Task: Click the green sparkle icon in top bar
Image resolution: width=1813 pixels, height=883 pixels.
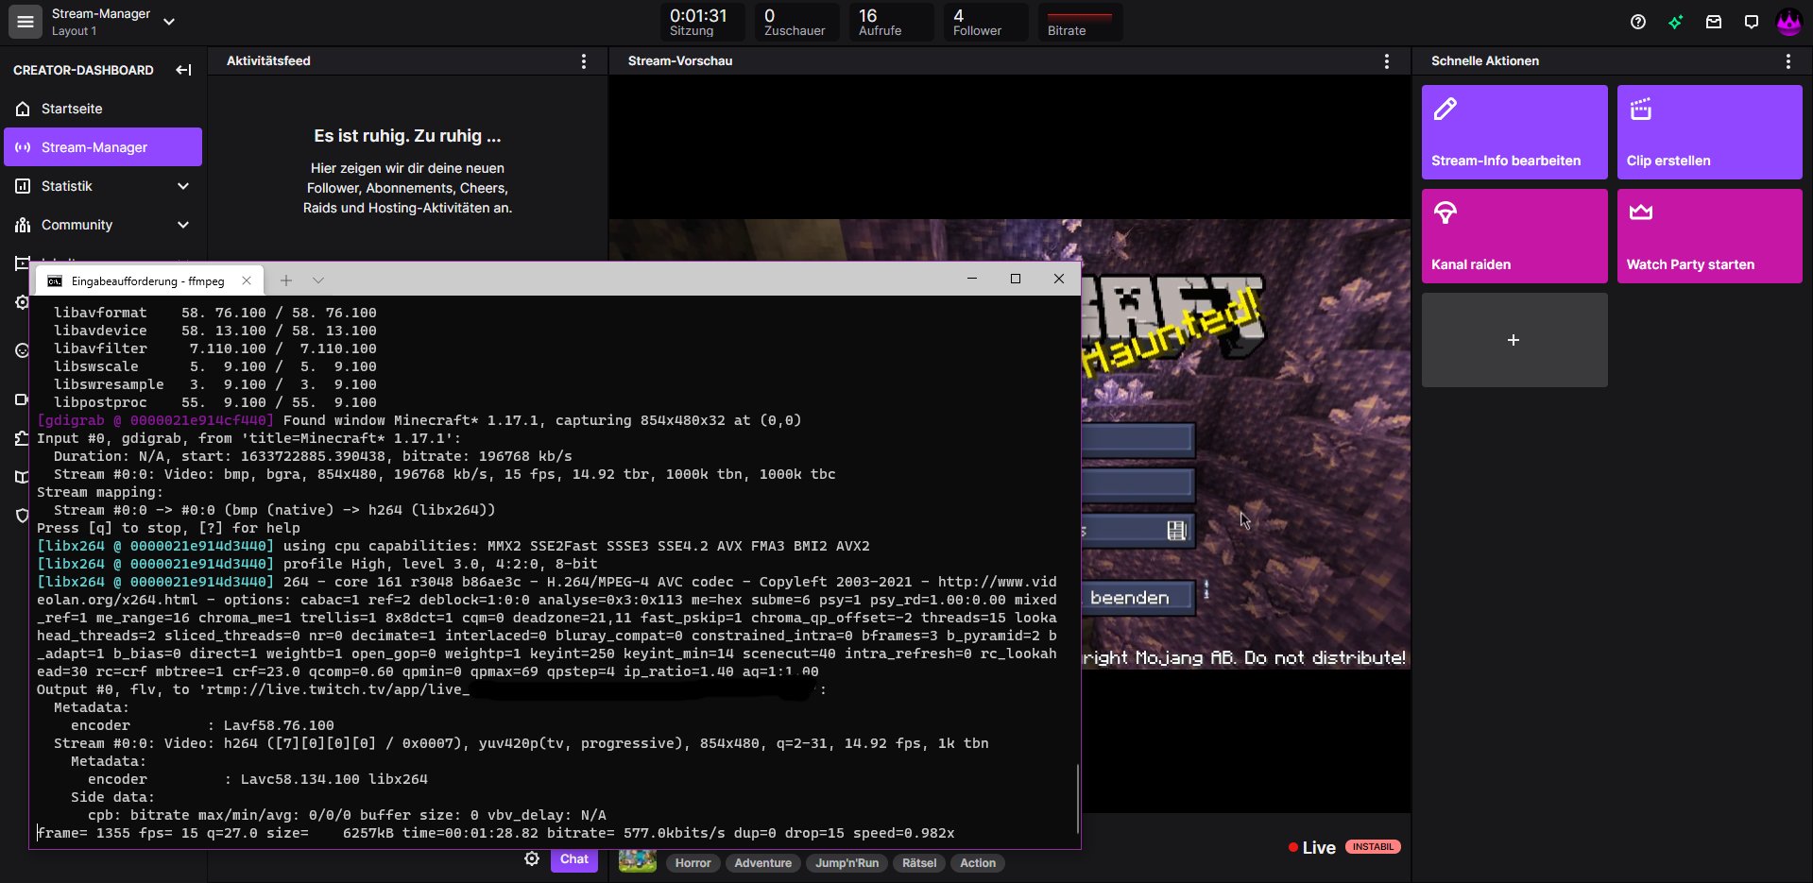Action: coord(1676,22)
